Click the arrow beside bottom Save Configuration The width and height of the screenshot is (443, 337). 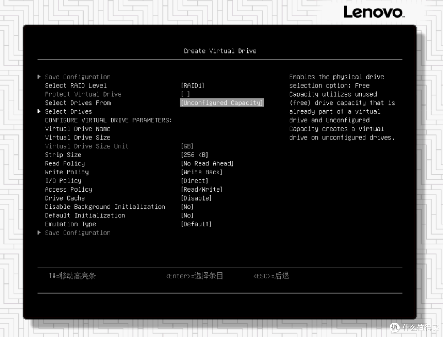click(39, 233)
